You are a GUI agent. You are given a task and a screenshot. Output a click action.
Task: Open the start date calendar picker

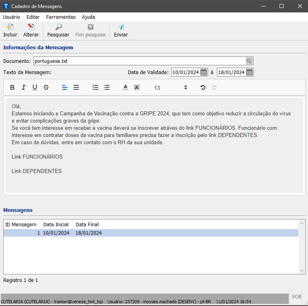click(204, 72)
